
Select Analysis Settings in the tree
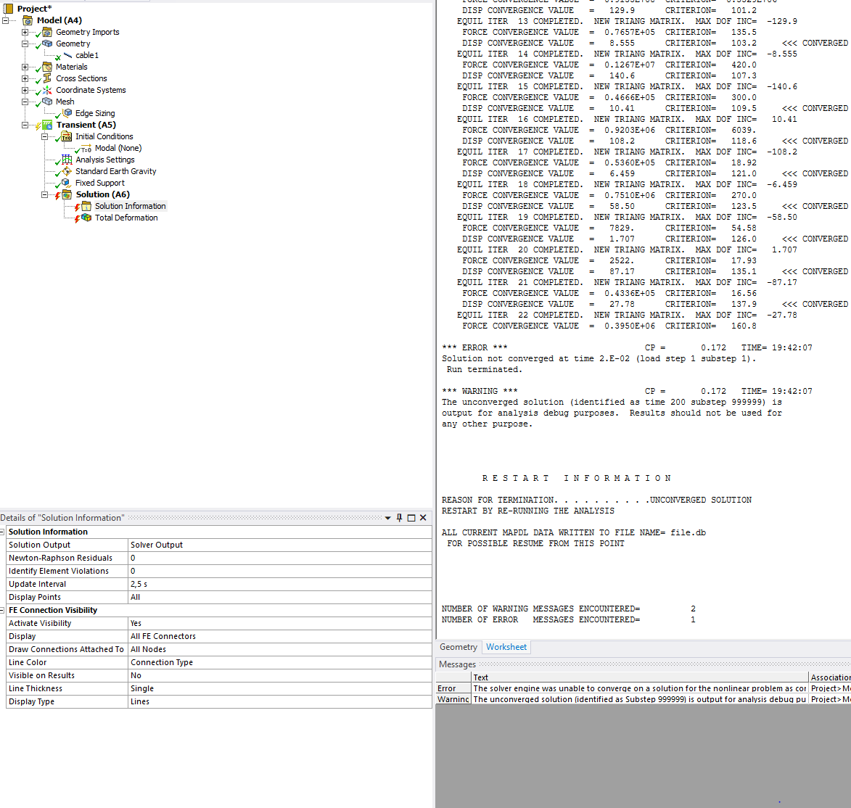[104, 160]
